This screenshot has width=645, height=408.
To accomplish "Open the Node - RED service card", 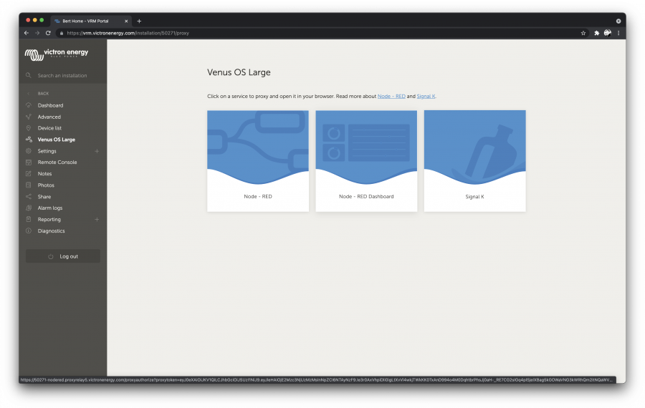I will (258, 161).
